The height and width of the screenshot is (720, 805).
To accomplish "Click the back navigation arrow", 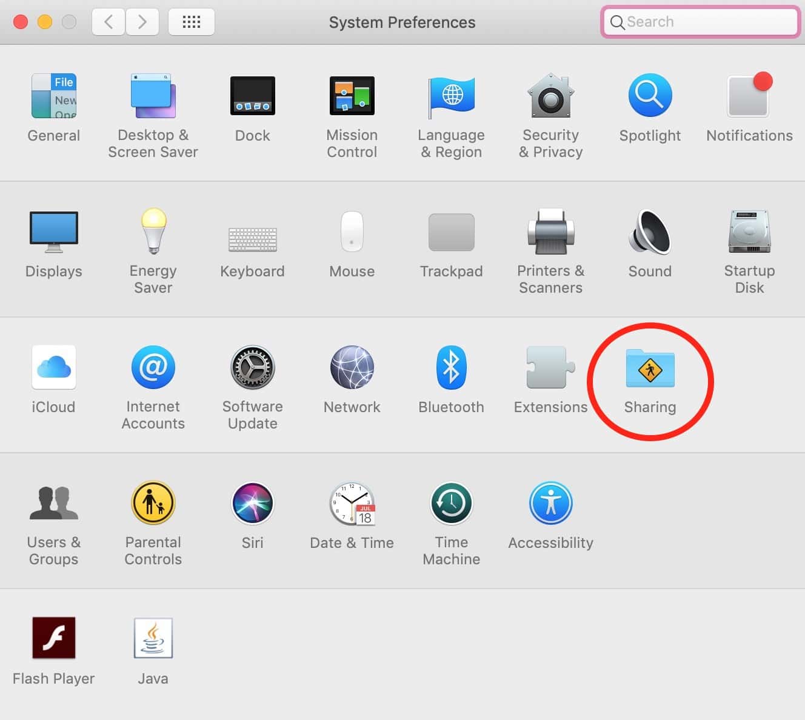I will (x=109, y=22).
